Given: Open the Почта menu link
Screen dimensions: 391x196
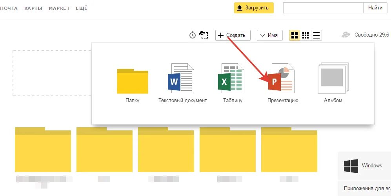Looking at the screenshot, I should coord(9,8).
